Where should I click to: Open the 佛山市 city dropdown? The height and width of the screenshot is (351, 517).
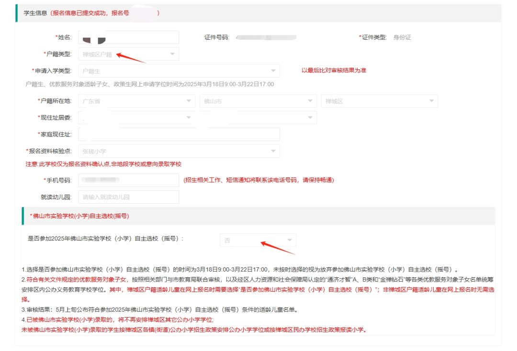258,101
